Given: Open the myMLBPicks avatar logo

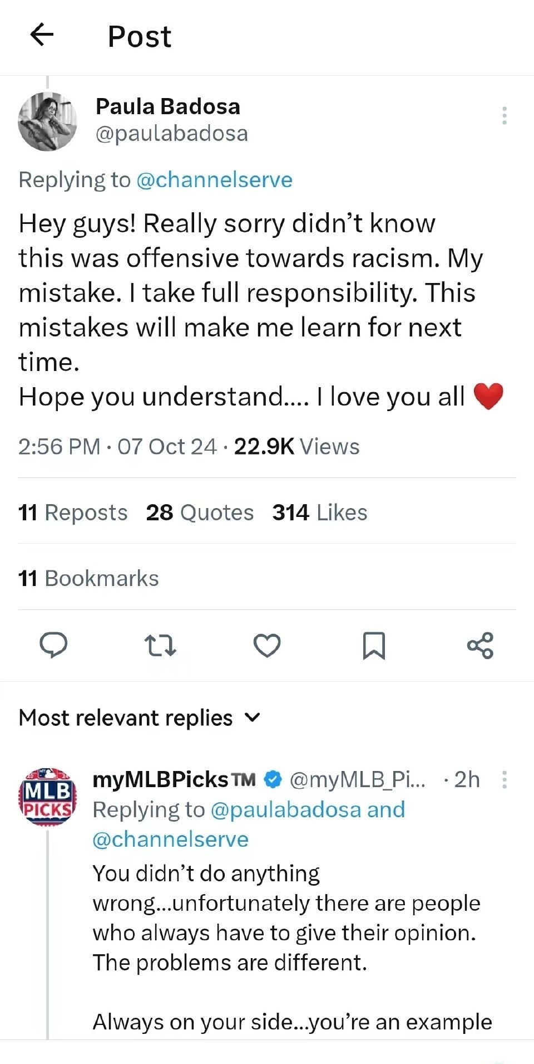Looking at the screenshot, I should [x=47, y=797].
